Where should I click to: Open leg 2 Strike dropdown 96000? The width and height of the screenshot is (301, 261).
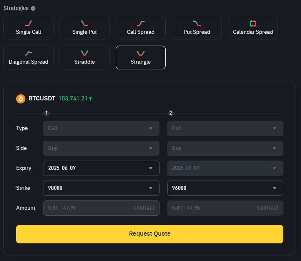[225, 188]
